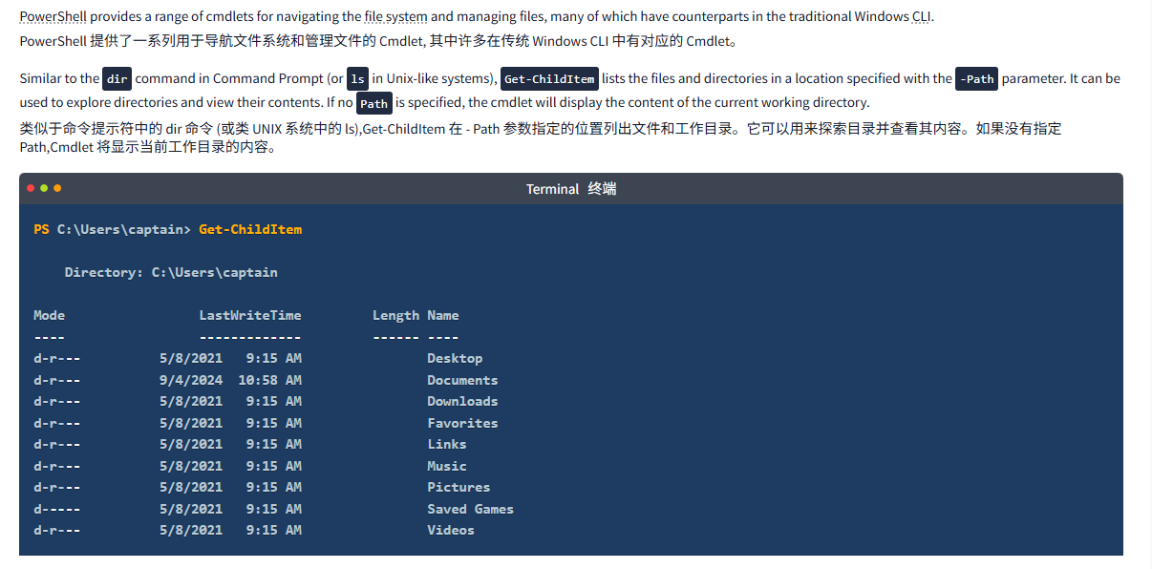Click the "PS C:\Users\captain>" prompt
The height and width of the screenshot is (569, 1152).
[113, 229]
